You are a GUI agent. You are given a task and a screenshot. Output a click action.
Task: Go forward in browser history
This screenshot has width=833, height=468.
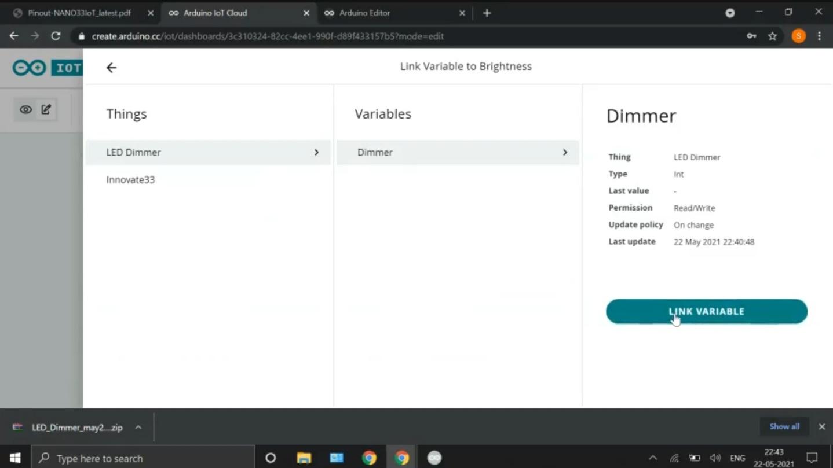pos(35,36)
